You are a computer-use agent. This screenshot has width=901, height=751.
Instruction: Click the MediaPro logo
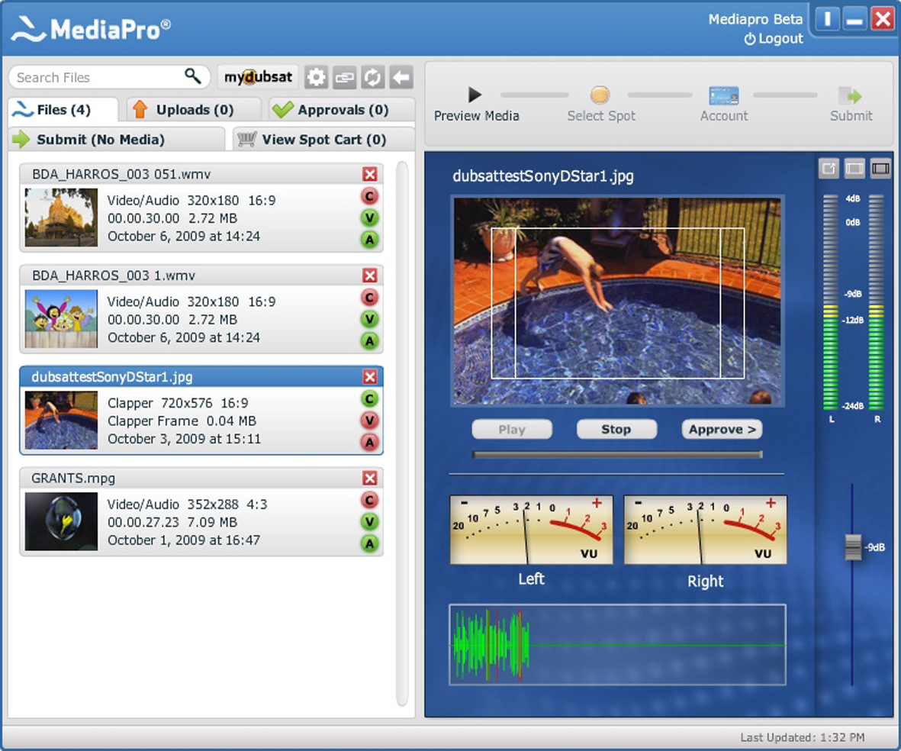click(x=91, y=29)
